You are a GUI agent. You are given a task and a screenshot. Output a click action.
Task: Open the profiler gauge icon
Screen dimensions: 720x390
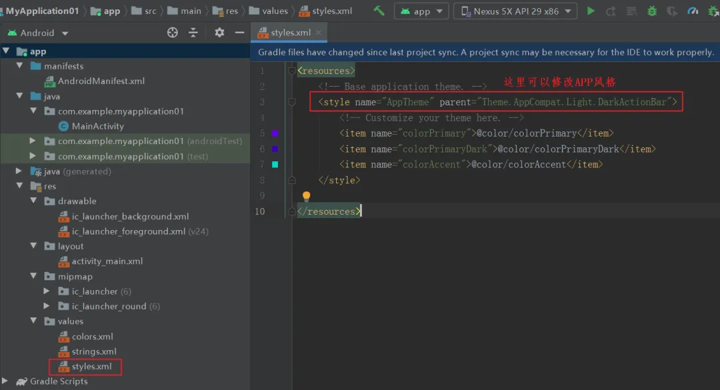pyautogui.click(x=693, y=11)
